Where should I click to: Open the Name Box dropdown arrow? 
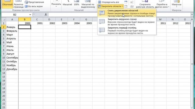click(30, 15)
